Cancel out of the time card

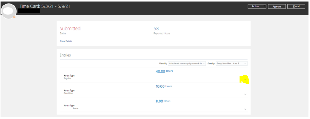pos(296,7)
